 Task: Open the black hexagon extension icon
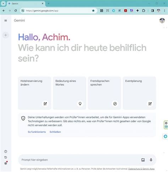tap(138, 11)
